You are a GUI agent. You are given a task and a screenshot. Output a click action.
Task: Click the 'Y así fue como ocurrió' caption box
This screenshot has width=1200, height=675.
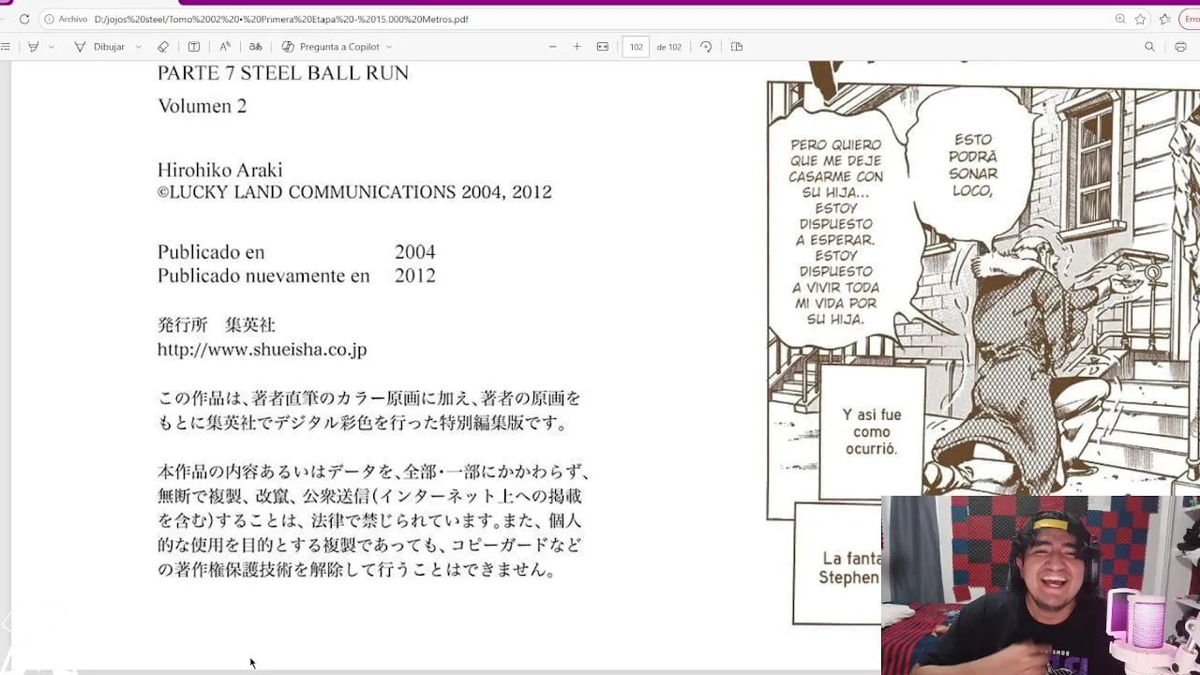click(x=872, y=432)
